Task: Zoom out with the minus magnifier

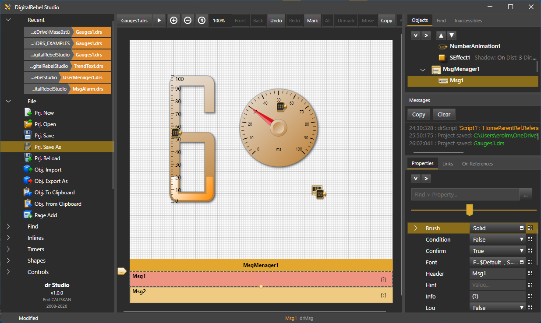Action: tap(187, 21)
